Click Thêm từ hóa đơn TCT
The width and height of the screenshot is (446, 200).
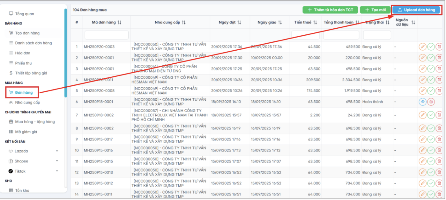pos(330,10)
